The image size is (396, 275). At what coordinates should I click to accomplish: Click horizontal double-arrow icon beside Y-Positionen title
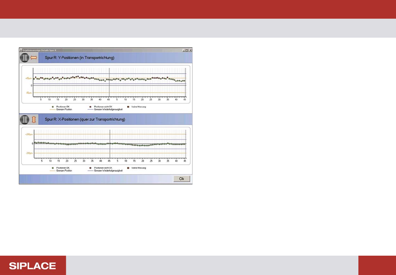point(34,58)
